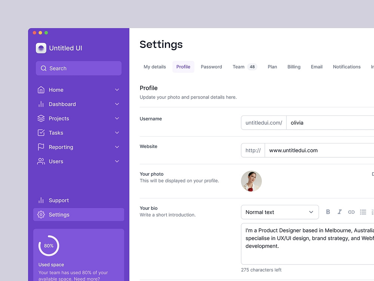Insert a link in the bio text
Viewport: 374px width, 281px height.
tap(351, 212)
